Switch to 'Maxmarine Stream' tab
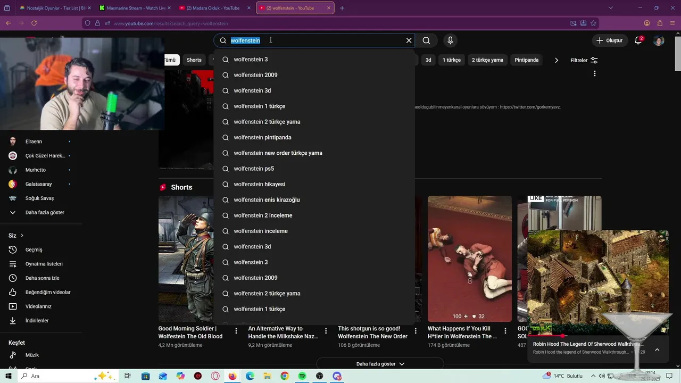The width and height of the screenshot is (681, 383). (x=135, y=8)
